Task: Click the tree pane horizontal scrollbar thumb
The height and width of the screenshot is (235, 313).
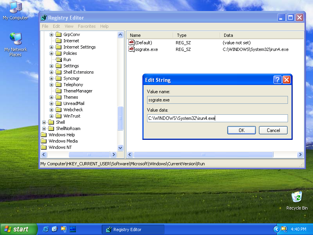Action: [x=89, y=154]
